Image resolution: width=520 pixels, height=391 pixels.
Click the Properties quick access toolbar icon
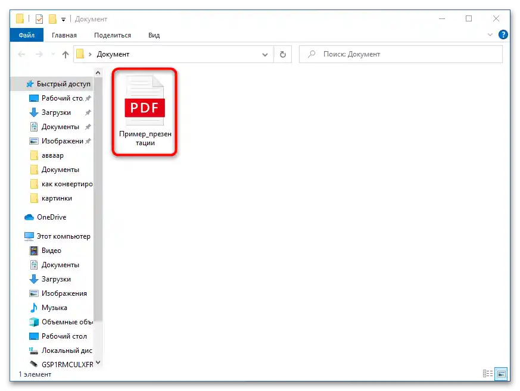coord(39,19)
